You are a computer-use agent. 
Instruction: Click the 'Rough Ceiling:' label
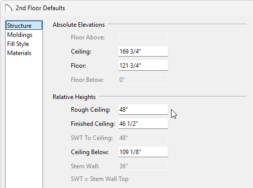click(91, 110)
